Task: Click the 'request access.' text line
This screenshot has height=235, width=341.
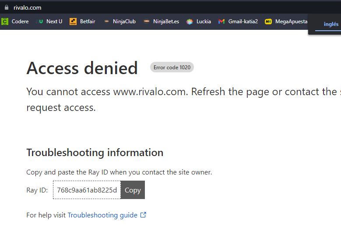Action: click(x=61, y=108)
